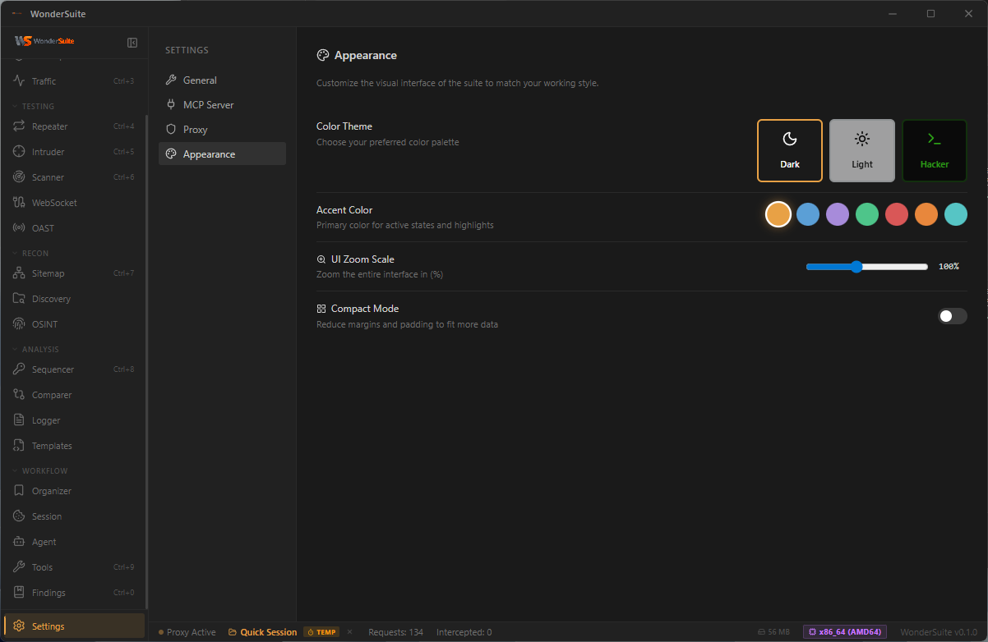The width and height of the screenshot is (988, 642).
Task: Enable the Compact Mode toggle
Action: pos(953,316)
